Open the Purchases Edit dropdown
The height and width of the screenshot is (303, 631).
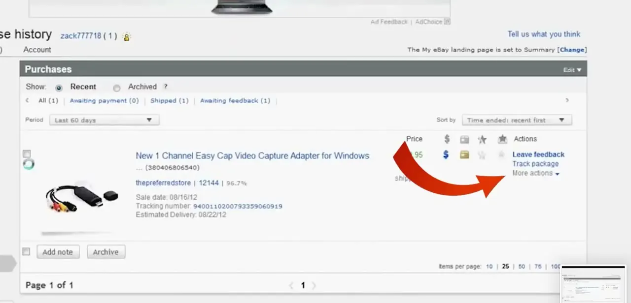(x=572, y=70)
